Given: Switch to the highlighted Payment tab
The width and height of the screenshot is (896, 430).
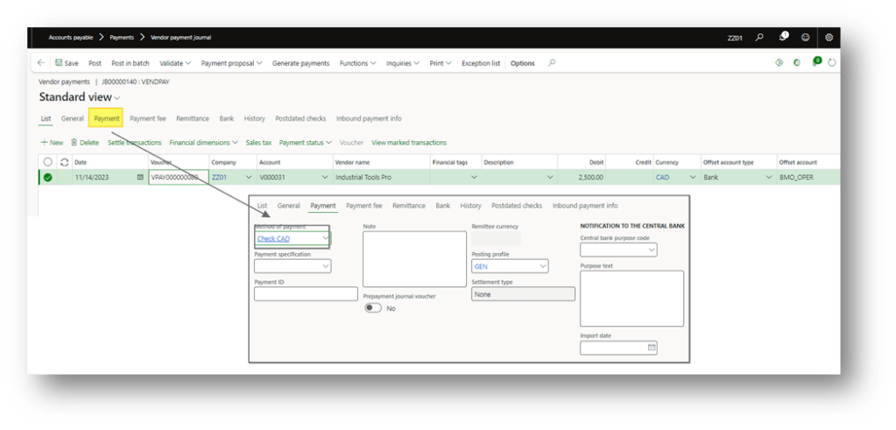Looking at the screenshot, I should click(106, 118).
